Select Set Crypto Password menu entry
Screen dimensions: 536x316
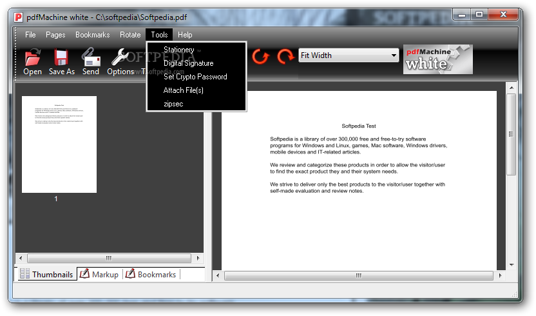pos(196,77)
